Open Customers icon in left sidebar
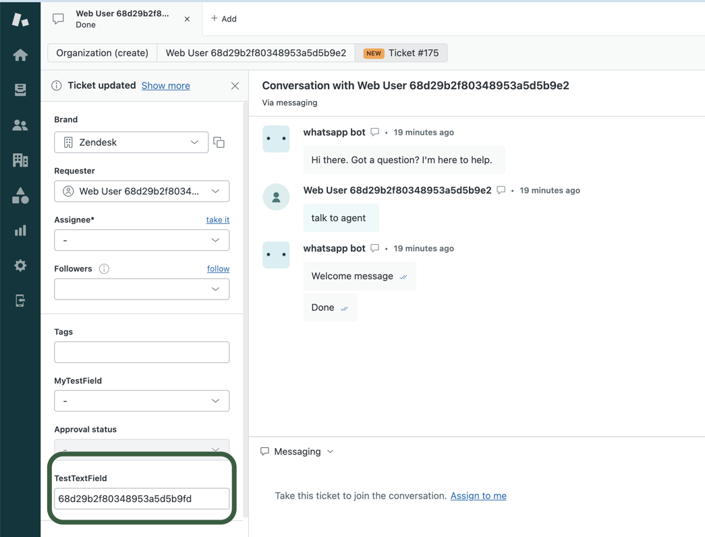This screenshot has width=705, height=537. (20, 125)
